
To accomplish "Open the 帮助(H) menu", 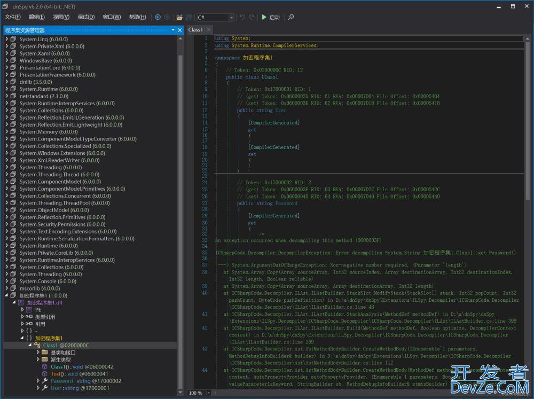I will [138, 17].
